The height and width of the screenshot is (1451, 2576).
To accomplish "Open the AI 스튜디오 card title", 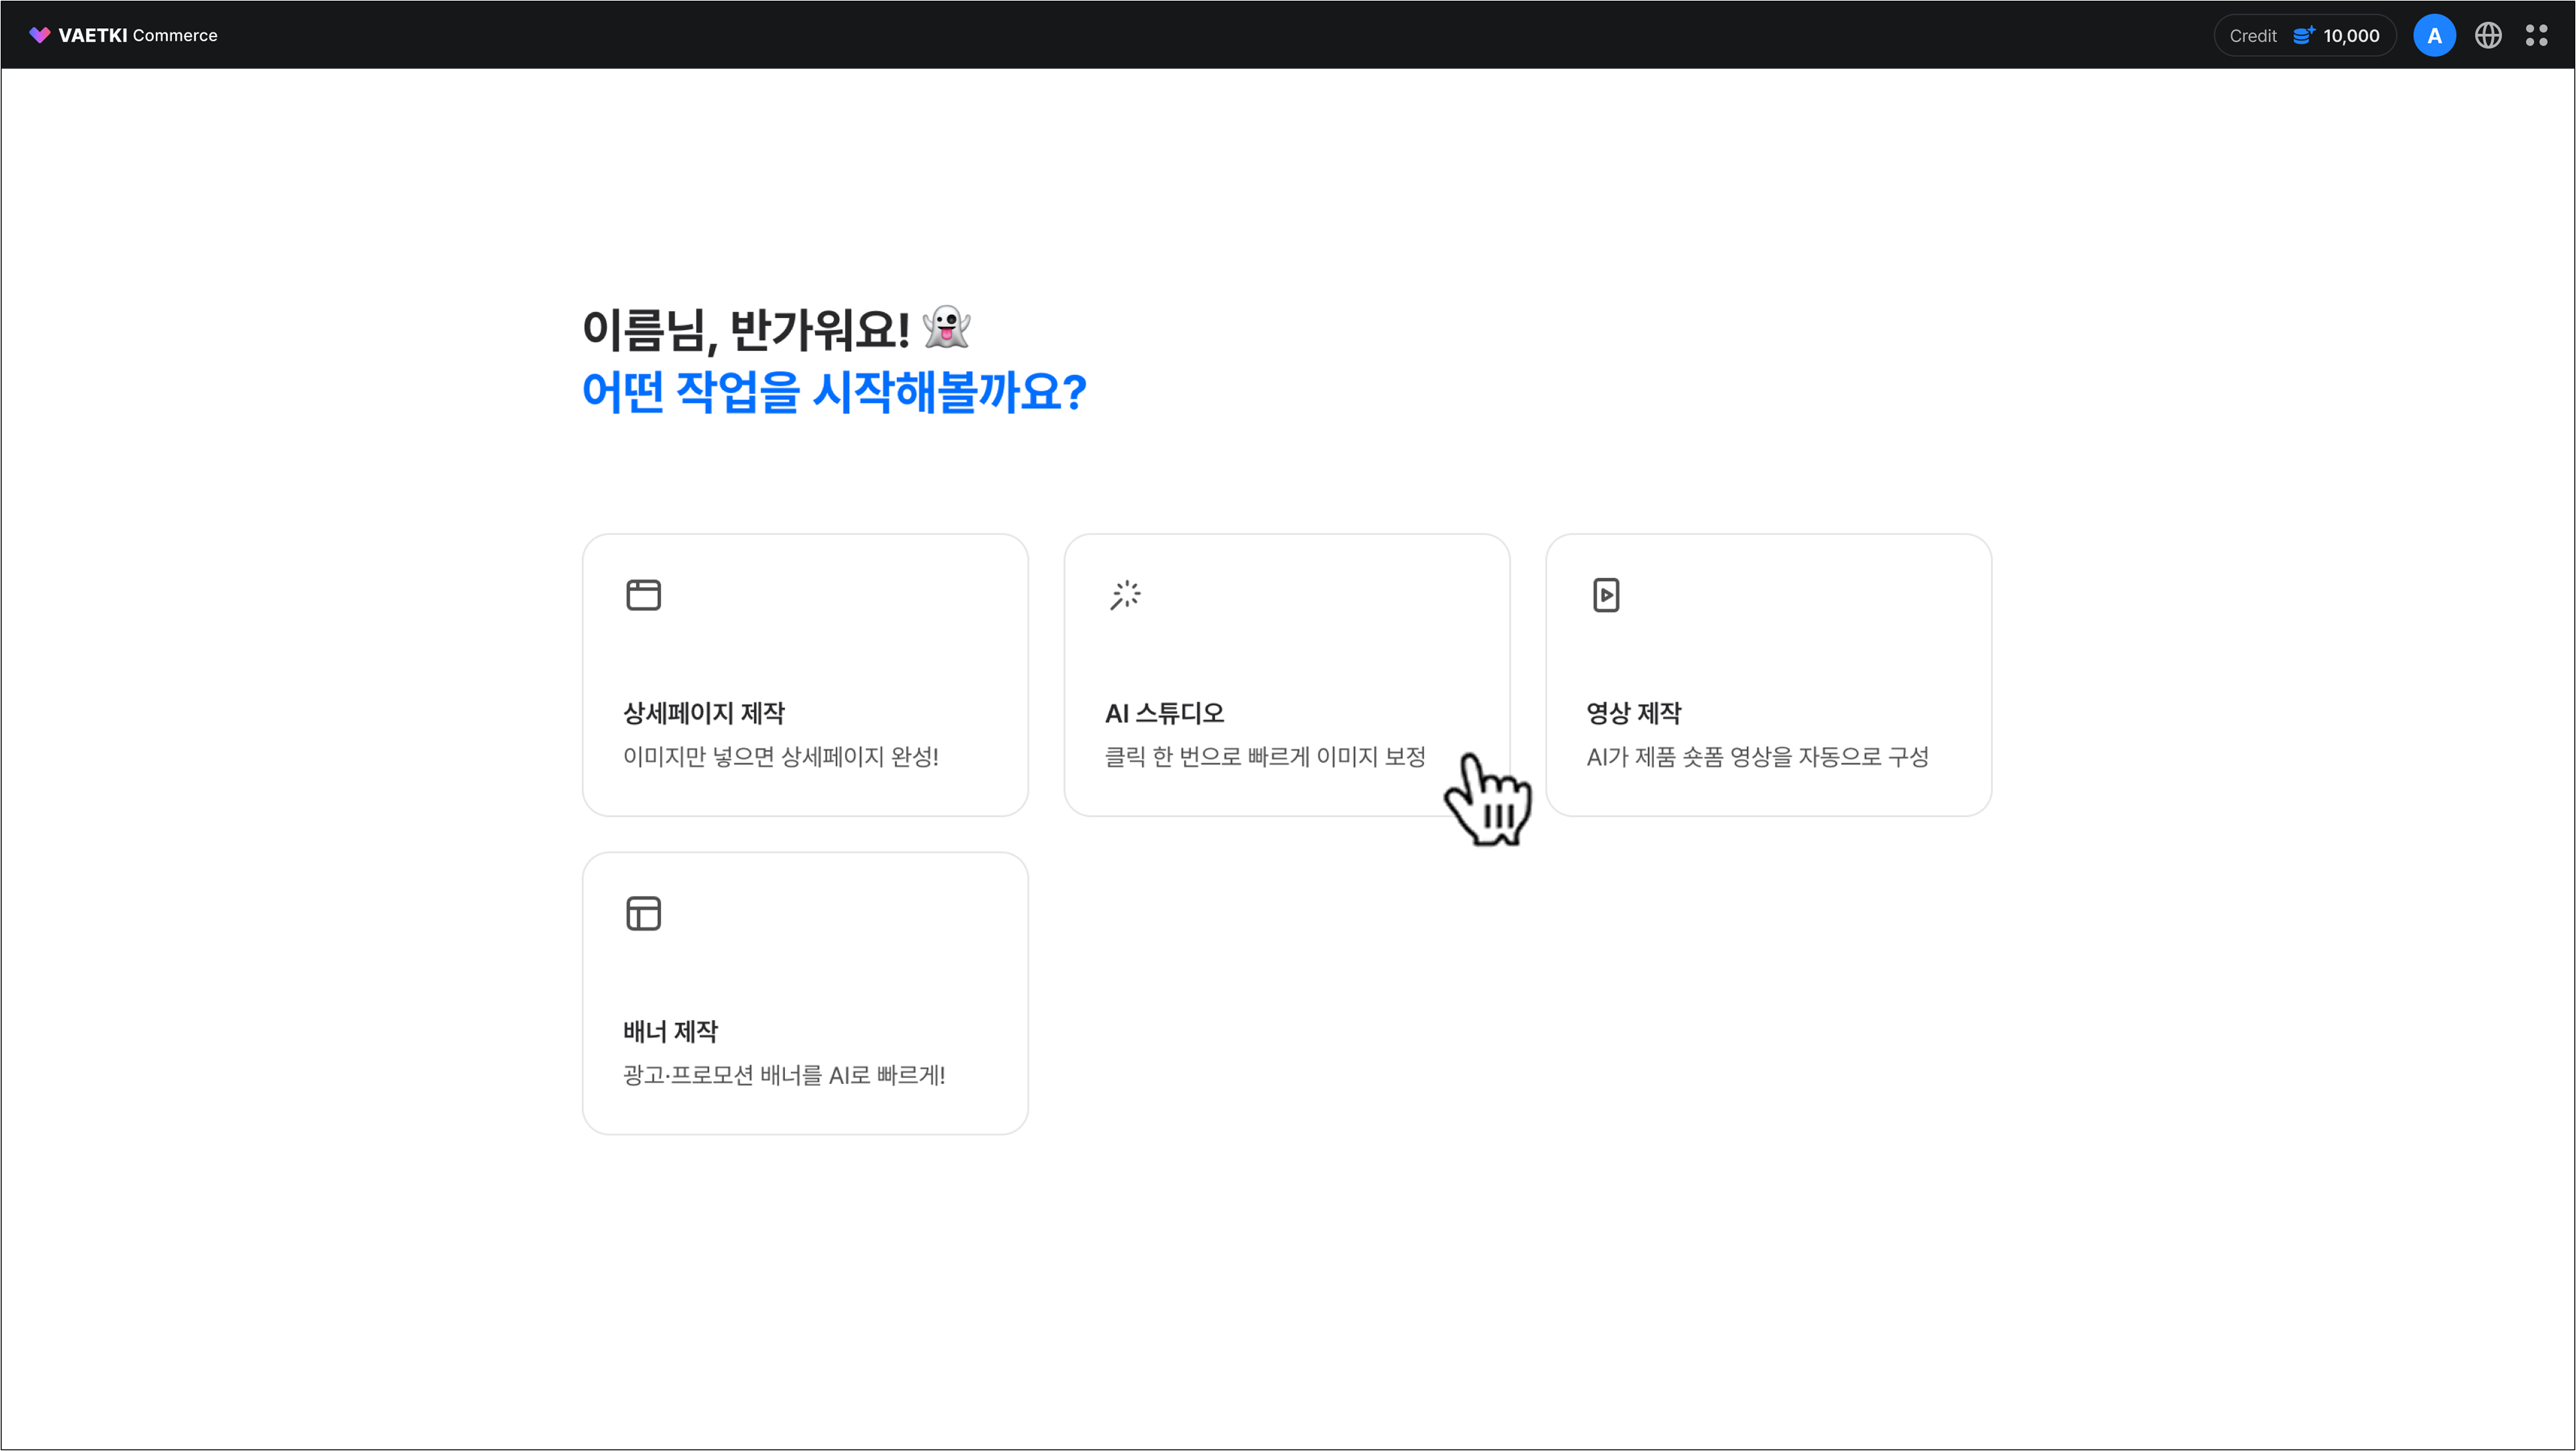I will [x=1165, y=713].
